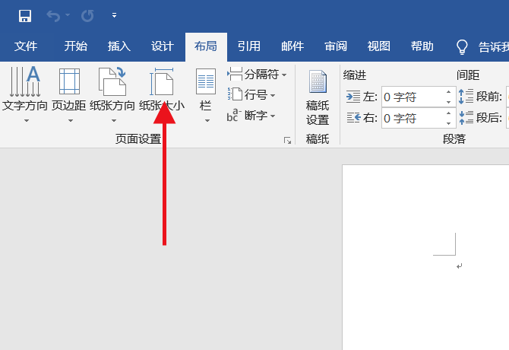
Task: Open the customize quick access toolbar arrow
Action: click(114, 15)
